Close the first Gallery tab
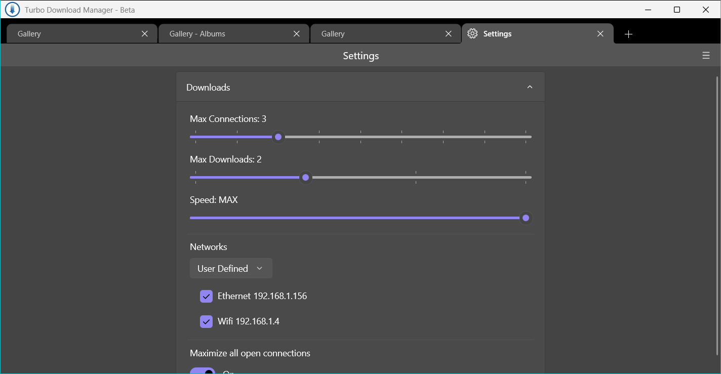The image size is (721, 374). pos(144,34)
